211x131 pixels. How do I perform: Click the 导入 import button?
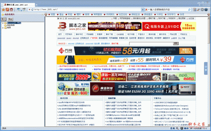(x=4, y=19)
